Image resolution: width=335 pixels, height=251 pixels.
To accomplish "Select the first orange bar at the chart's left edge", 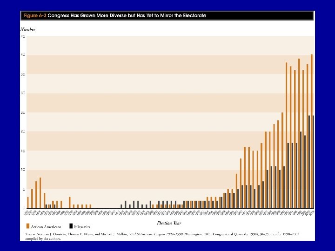I will pos(28,203).
